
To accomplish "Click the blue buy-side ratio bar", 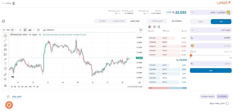I will click(178, 88).
